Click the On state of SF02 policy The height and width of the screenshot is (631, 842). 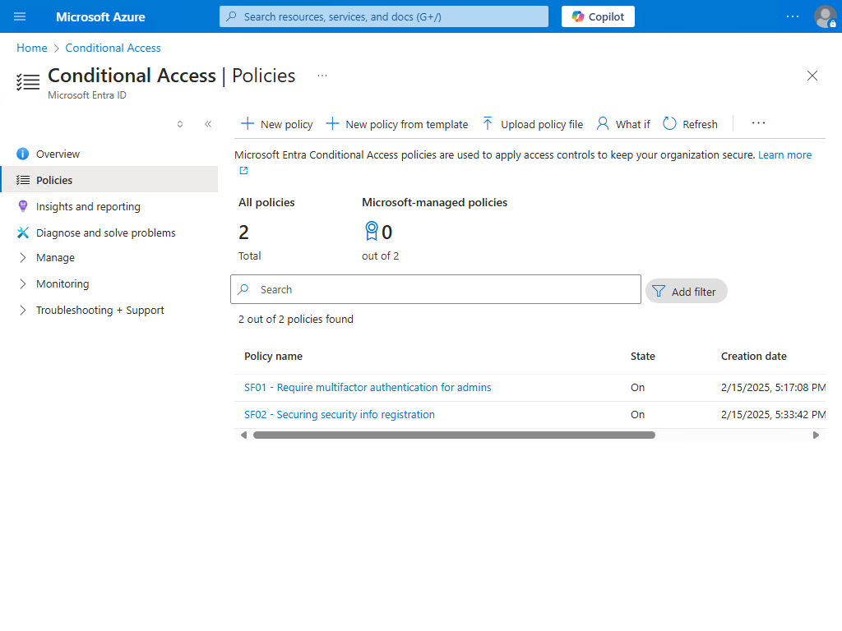coord(637,415)
